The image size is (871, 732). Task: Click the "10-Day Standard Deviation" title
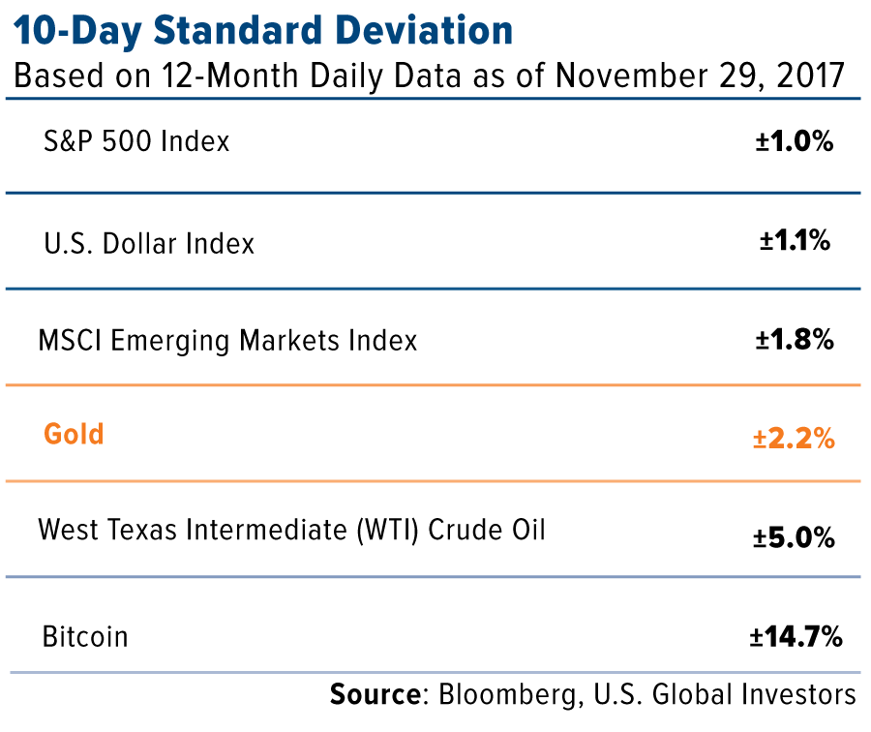[262, 32]
